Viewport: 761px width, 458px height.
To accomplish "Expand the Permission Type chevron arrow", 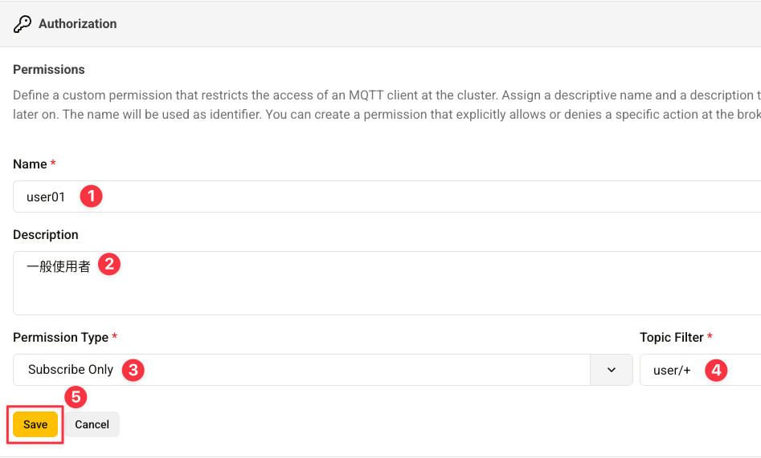I will (612, 370).
